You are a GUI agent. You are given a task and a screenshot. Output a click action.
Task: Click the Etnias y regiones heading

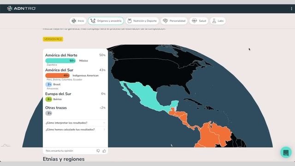click(x=64, y=159)
